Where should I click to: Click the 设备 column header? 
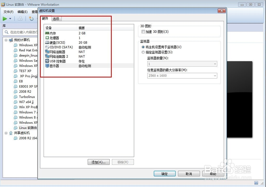[61, 28]
